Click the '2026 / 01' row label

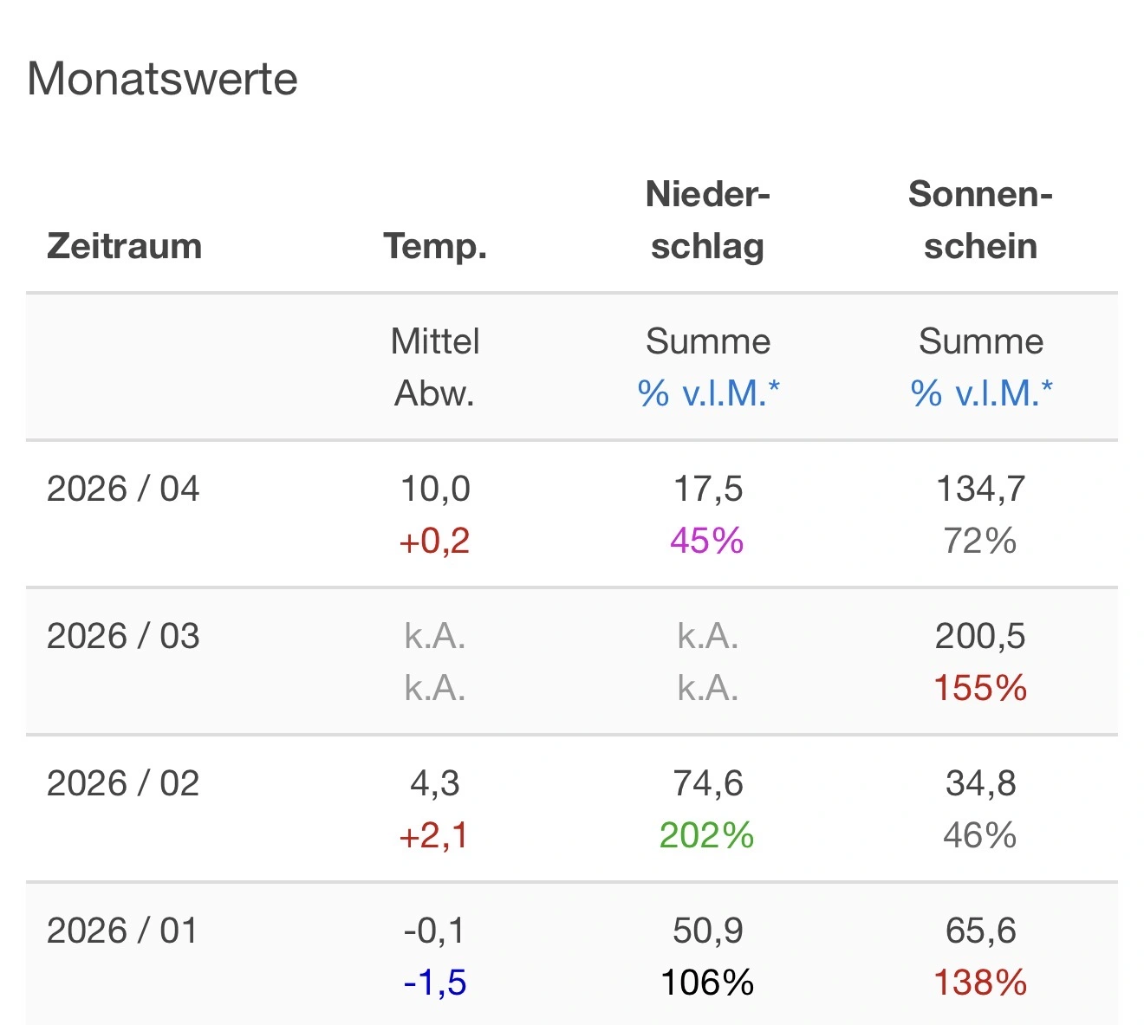[123, 931]
